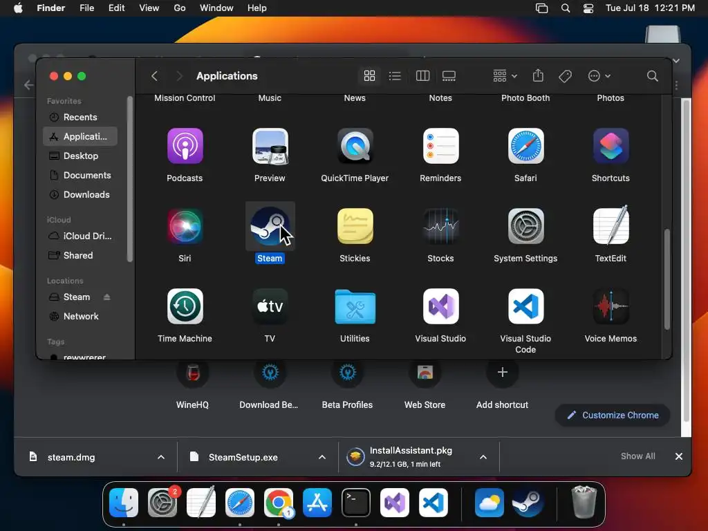
Task: Click the Finder window vertical scrollbar
Action: click(x=667, y=279)
